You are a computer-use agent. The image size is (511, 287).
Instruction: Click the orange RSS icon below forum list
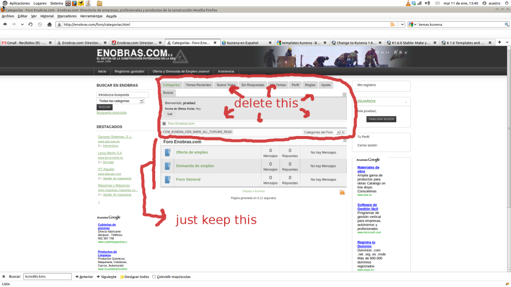click(342, 192)
